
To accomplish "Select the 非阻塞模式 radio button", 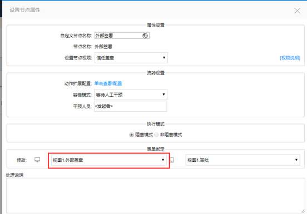I will [x=156, y=135].
